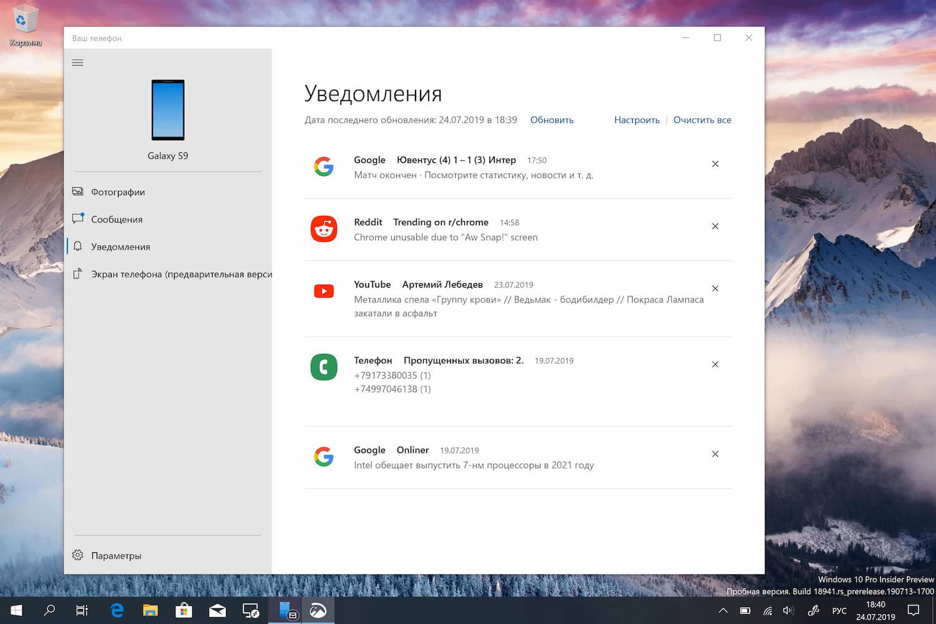Open Параметры settings at sidebar bottom
Viewport: 936px width, 624px height.
click(x=115, y=555)
